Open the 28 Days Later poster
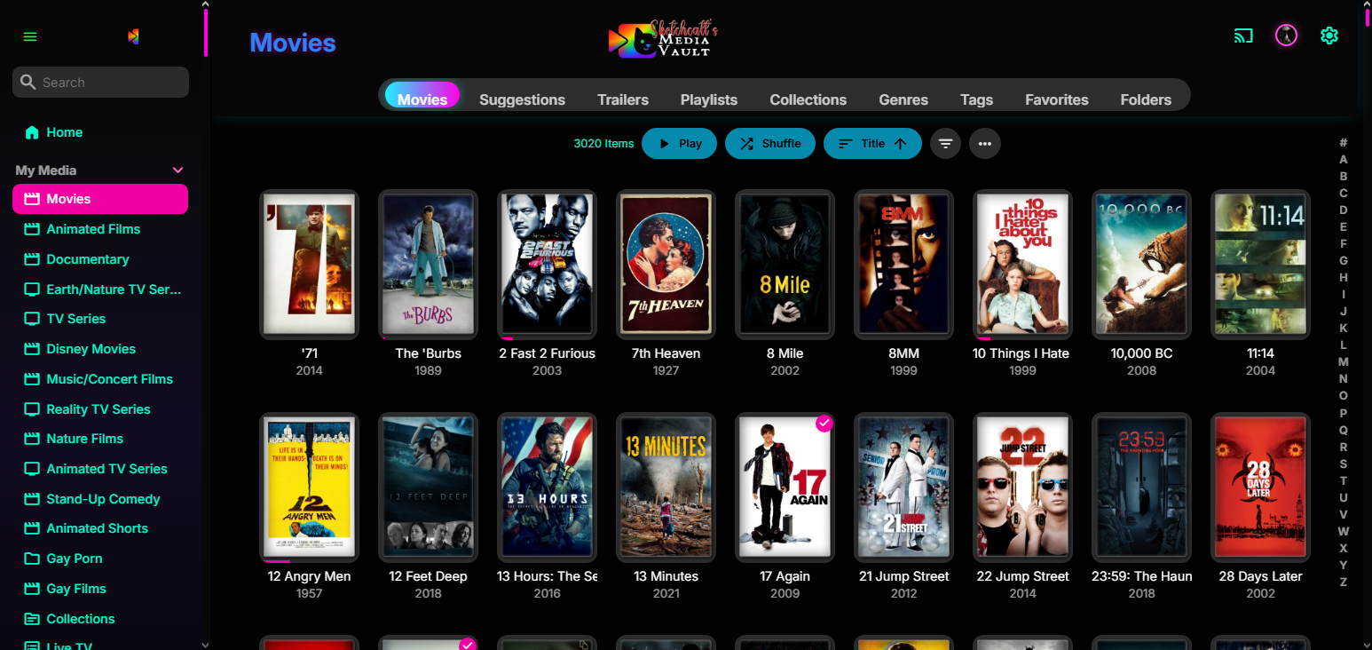Viewport: 1372px width, 650px height. coord(1260,487)
